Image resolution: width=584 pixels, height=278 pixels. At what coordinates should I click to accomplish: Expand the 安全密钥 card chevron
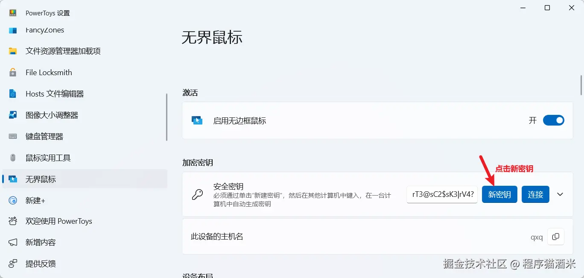[x=561, y=194]
